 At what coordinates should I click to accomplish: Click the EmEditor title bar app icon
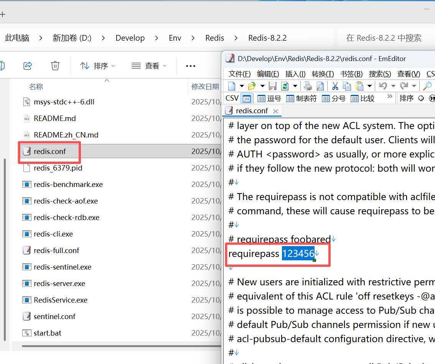pos(230,59)
